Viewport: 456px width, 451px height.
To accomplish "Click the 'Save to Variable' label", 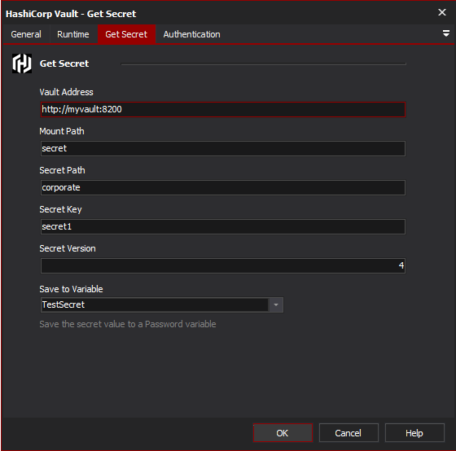I will 71,289.
